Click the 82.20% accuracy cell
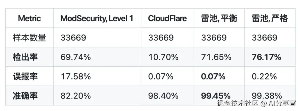 pyautogui.click(x=76, y=96)
